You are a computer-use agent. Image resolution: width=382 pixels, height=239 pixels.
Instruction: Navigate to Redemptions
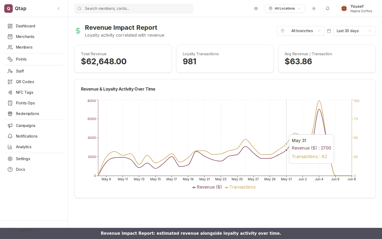(x=34, y=114)
